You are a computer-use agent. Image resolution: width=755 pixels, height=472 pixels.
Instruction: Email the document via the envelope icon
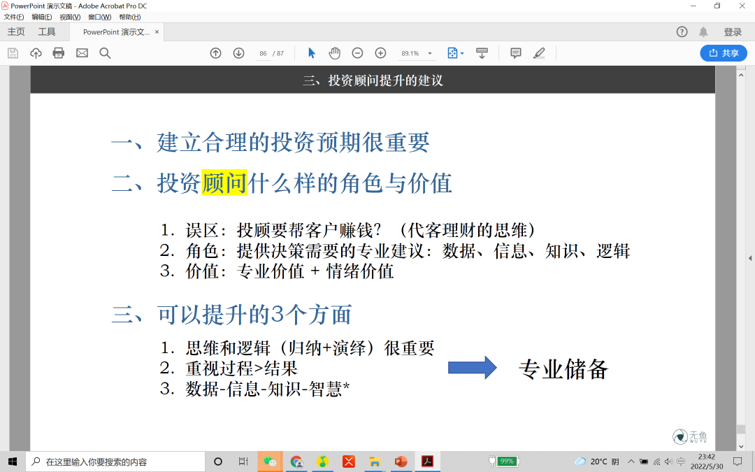[x=82, y=52]
